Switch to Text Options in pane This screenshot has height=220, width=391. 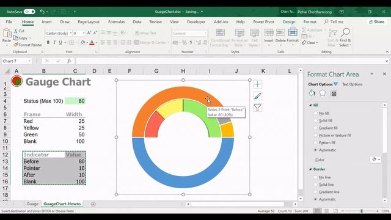point(352,84)
